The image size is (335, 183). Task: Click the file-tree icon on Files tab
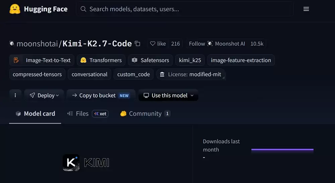tap(70, 114)
